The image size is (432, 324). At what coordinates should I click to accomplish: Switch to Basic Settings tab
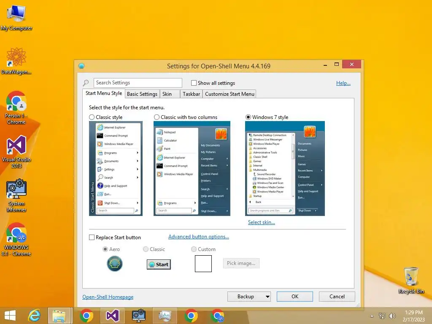pos(142,94)
